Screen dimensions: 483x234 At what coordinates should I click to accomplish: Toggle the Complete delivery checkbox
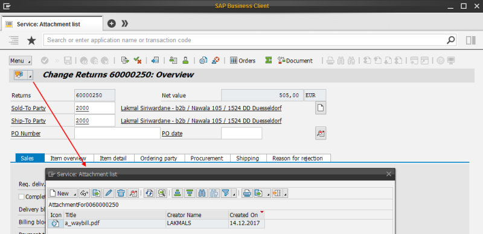point(22,197)
